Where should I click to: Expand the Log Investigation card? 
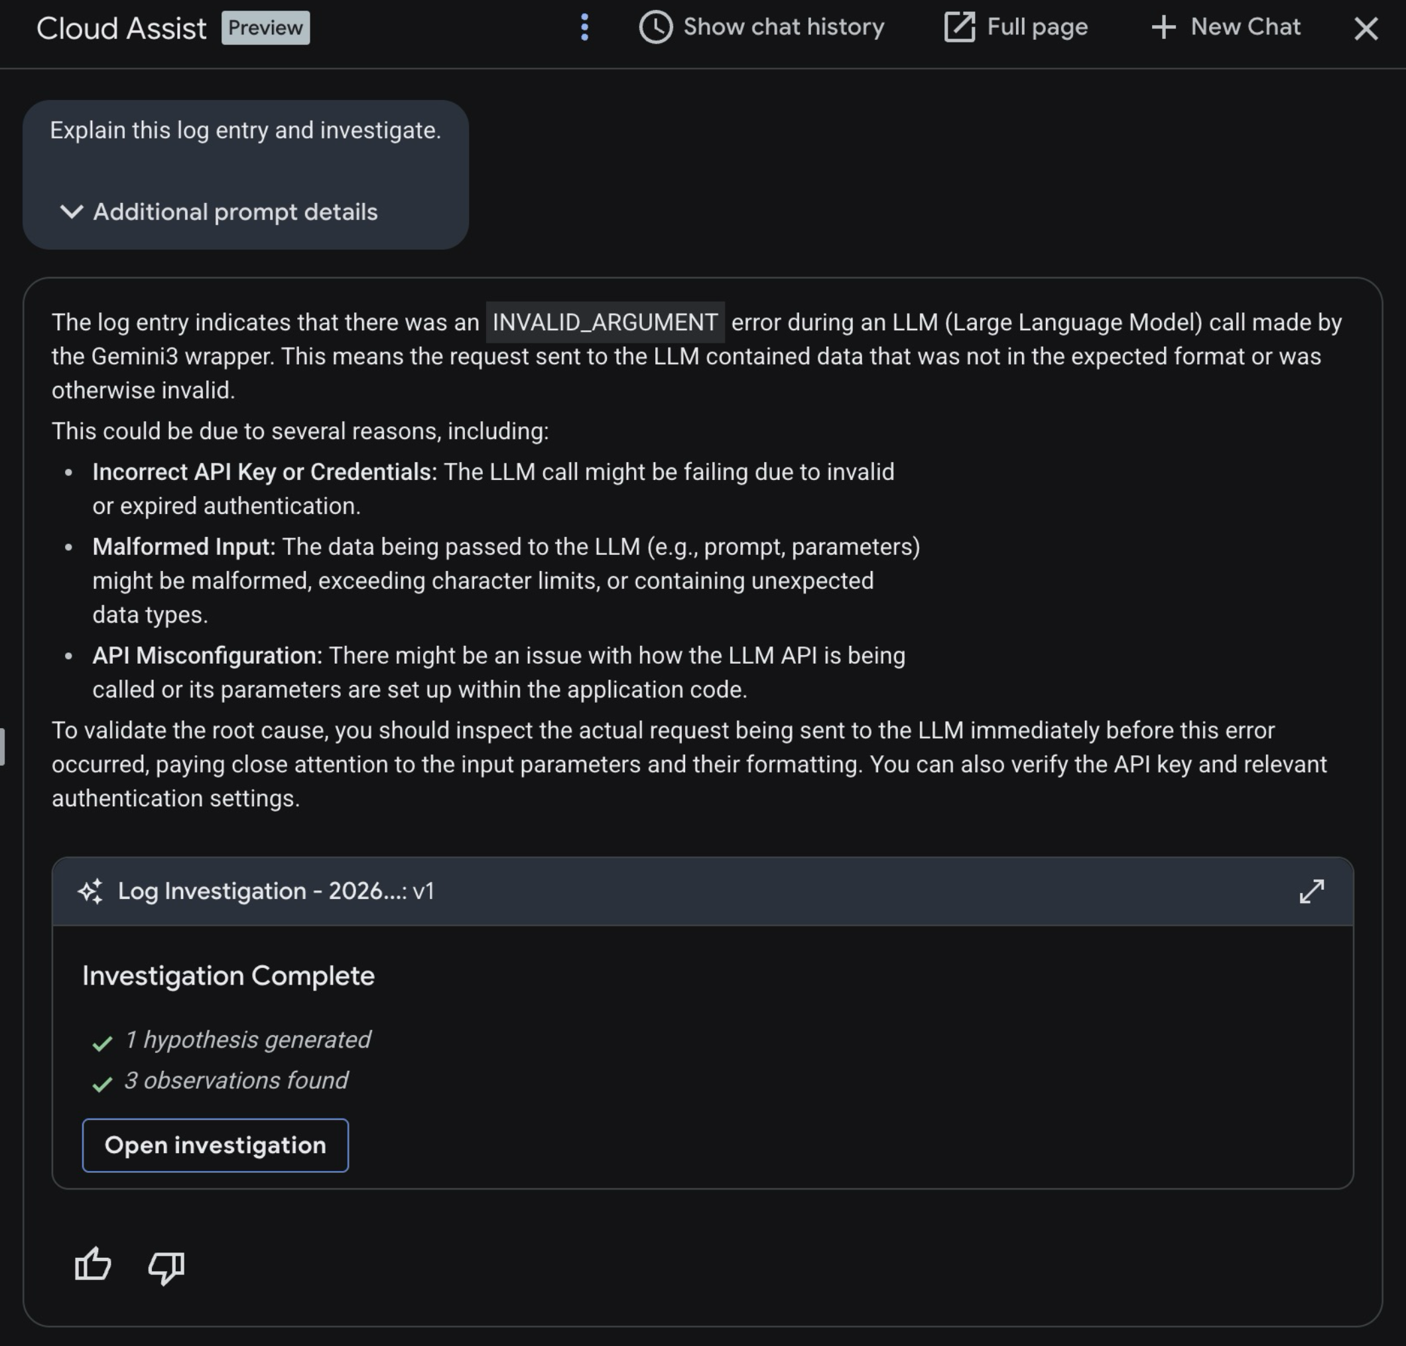pyautogui.click(x=1311, y=891)
